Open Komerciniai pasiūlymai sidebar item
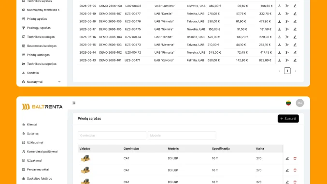327x184 pixels. click(x=40, y=152)
